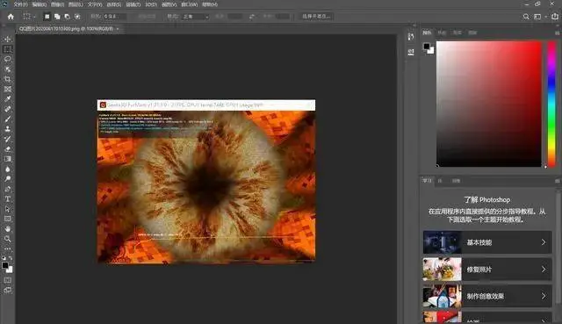Select the Frame tool
The height and width of the screenshot is (324, 562).
click(8, 89)
